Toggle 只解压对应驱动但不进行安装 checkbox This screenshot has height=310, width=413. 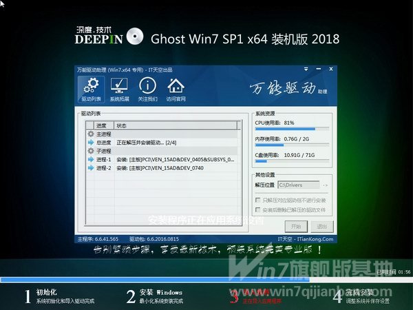pos(258,200)
